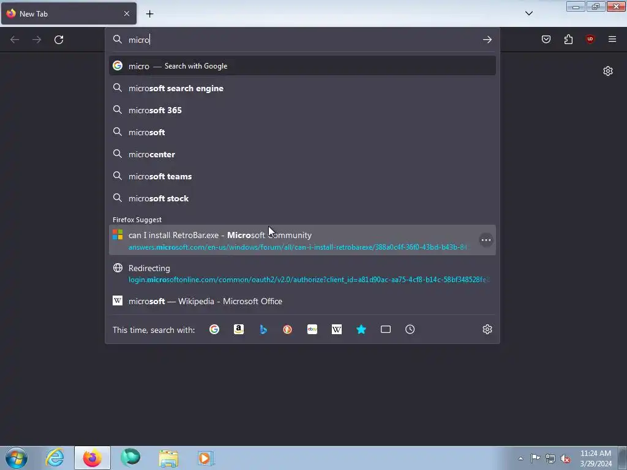Choose suggestion 'microsoft search engine'

(302, 88)
